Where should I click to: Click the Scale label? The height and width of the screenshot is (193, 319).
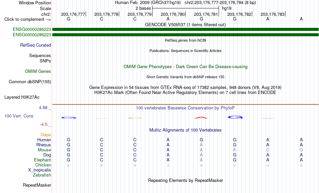46,8
